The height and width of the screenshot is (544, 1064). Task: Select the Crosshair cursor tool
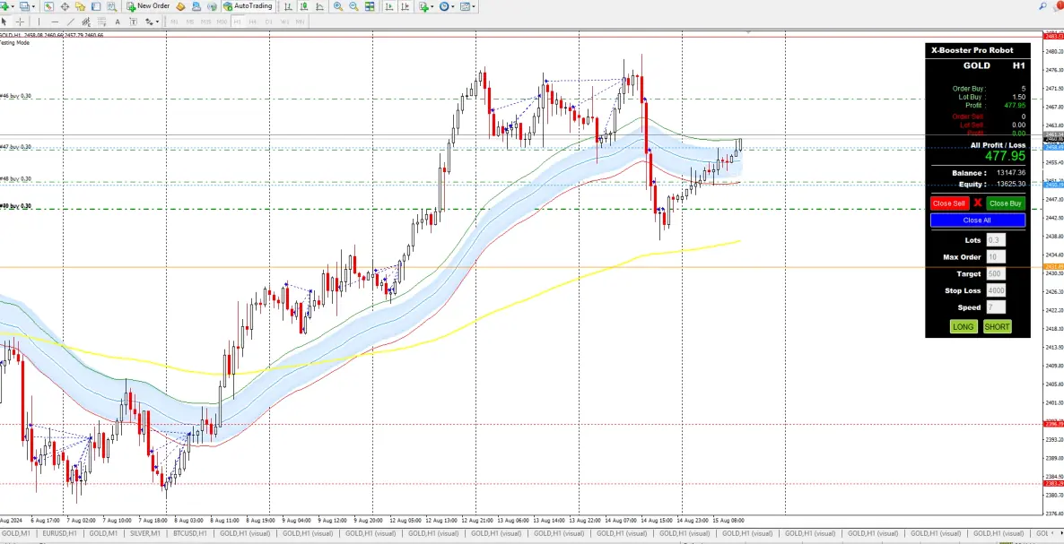pyautogui.click(x=21, y=22)
